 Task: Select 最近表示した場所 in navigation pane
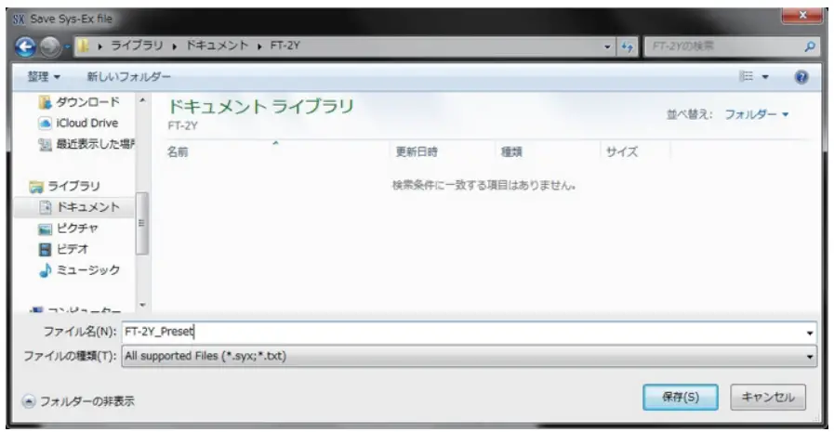click(x=96, y=144)
